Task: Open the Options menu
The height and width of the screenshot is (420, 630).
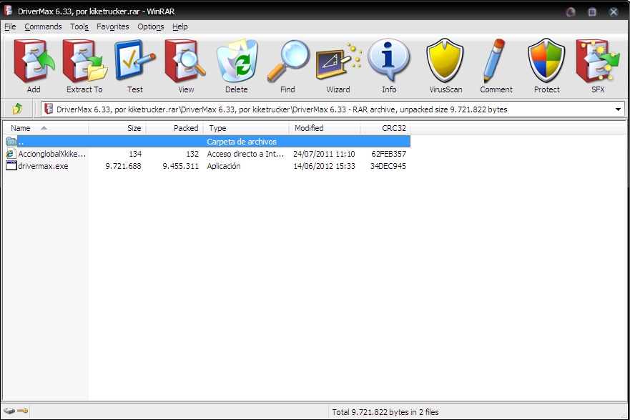Action: pyautogui.click(x=151, y=26)
